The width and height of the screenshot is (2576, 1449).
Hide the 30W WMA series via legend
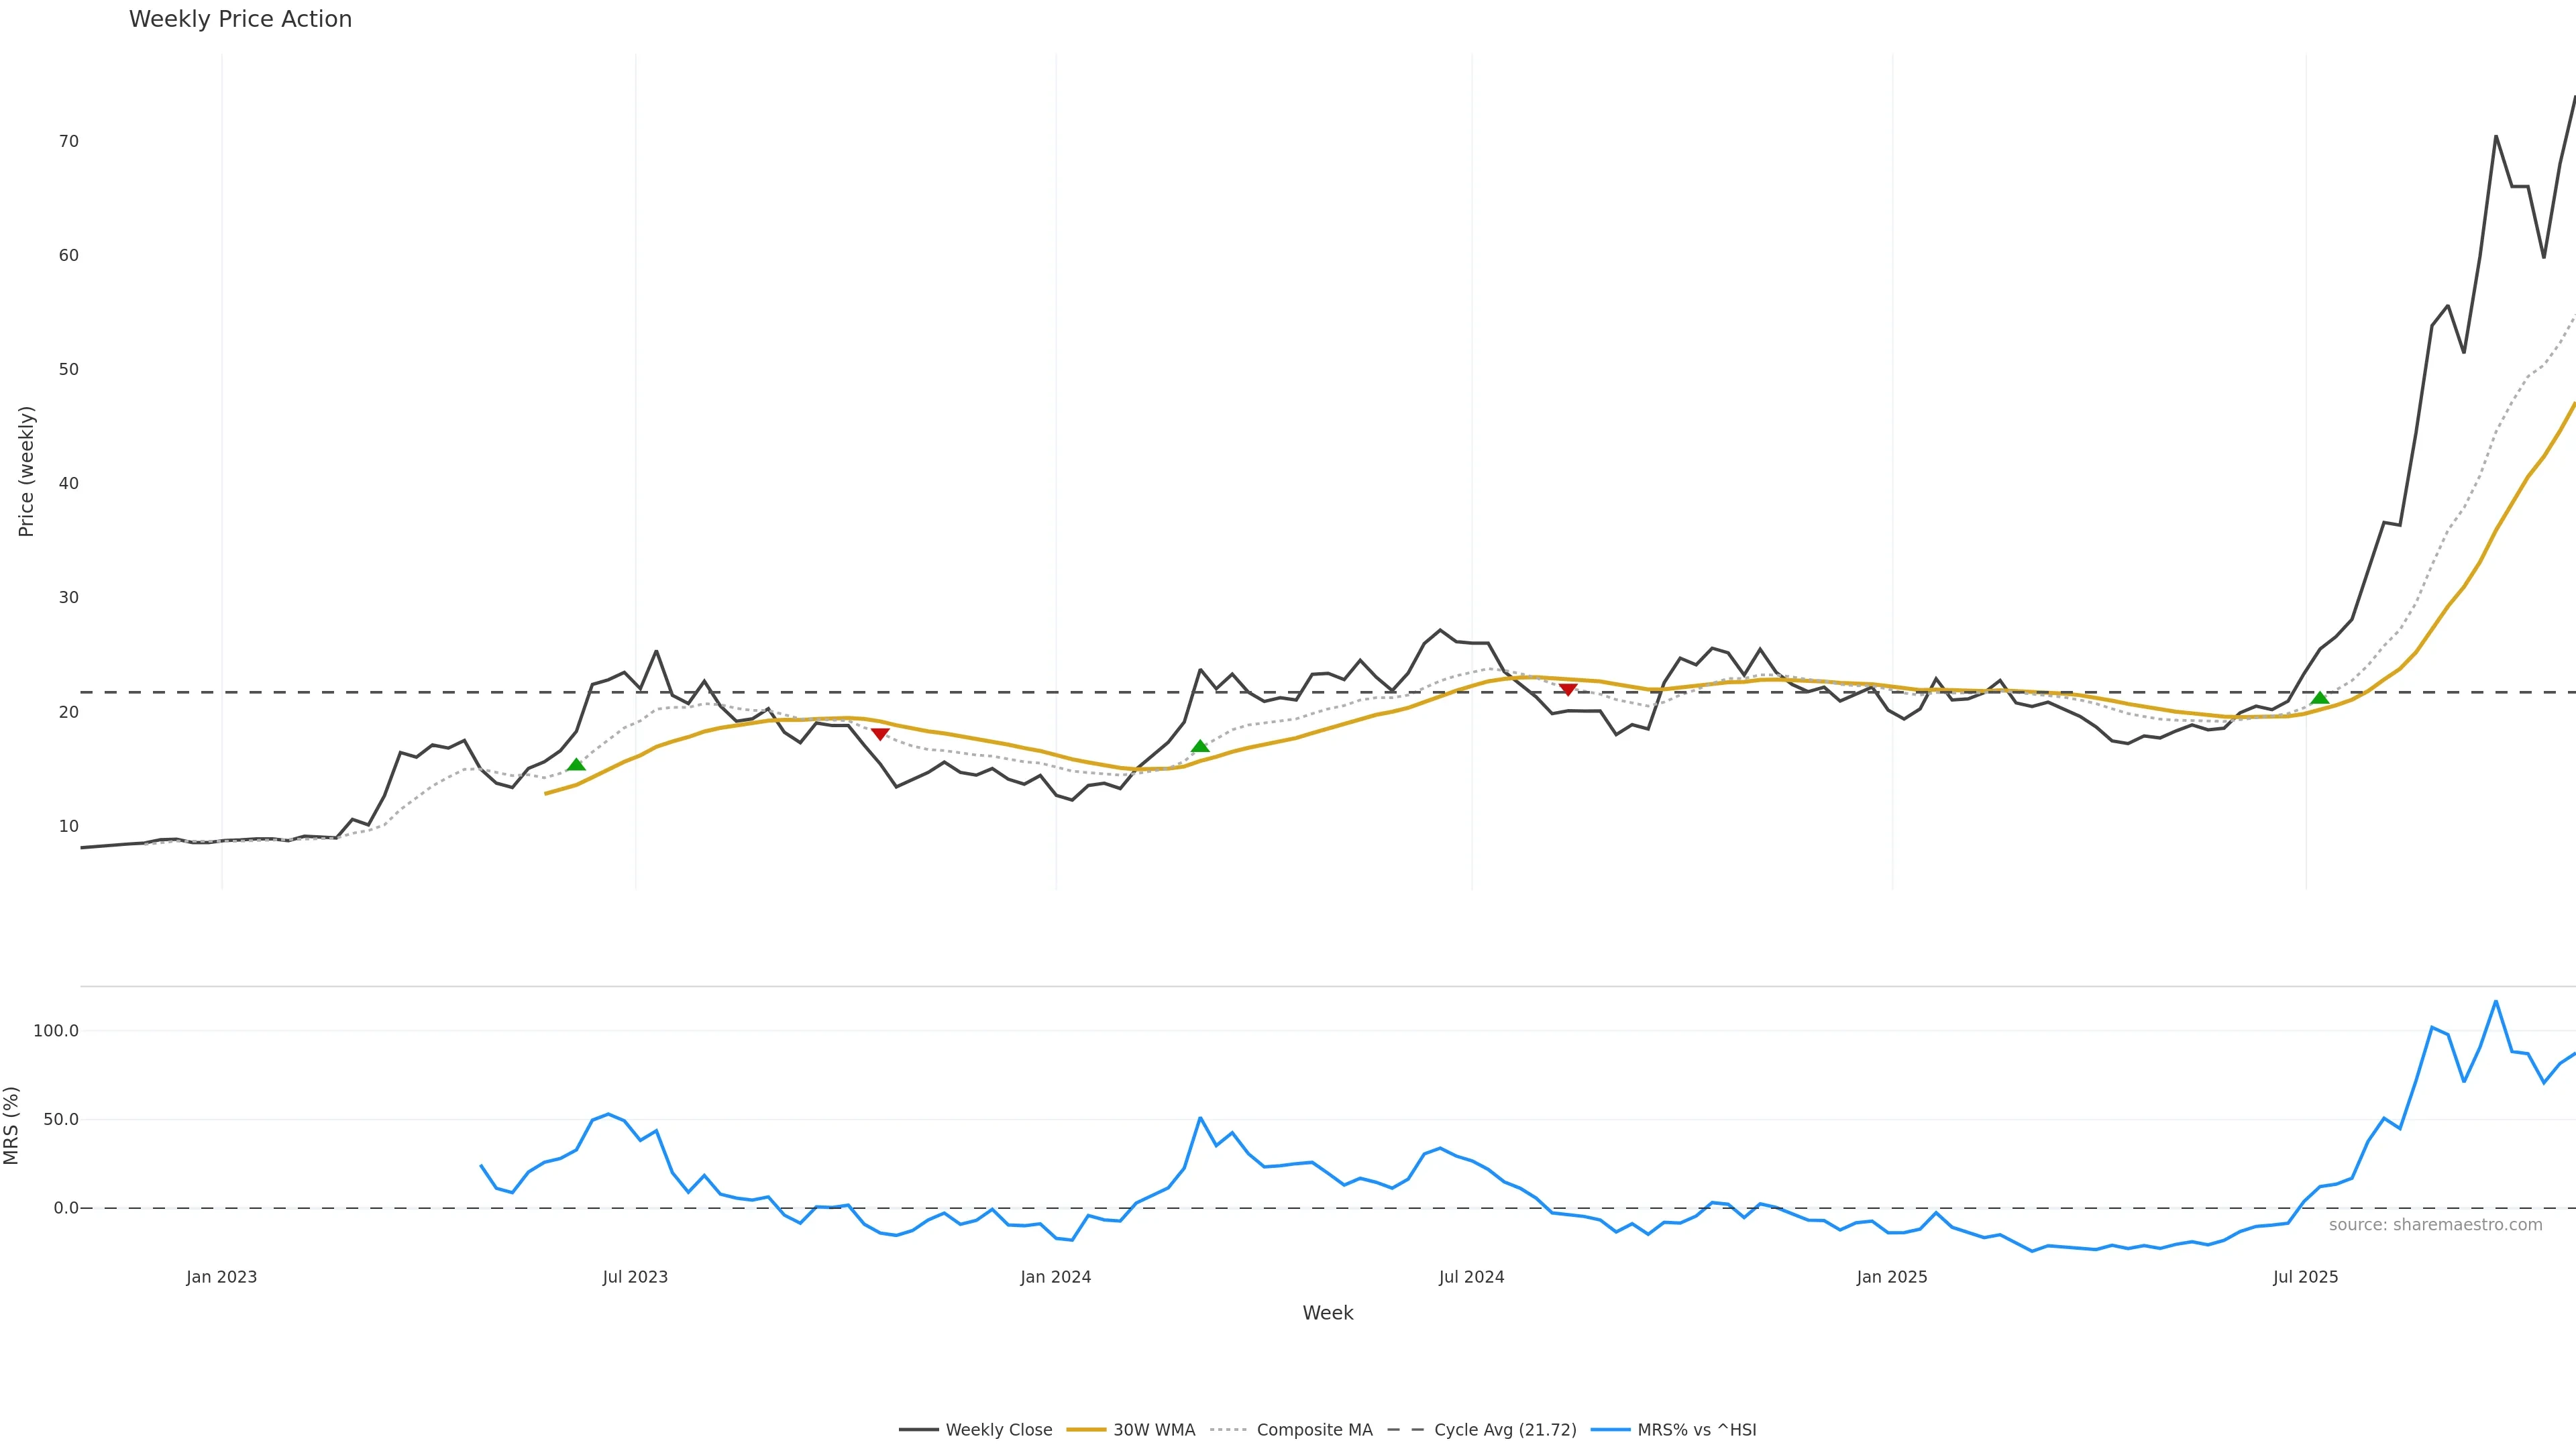tap(1153, 1430)
